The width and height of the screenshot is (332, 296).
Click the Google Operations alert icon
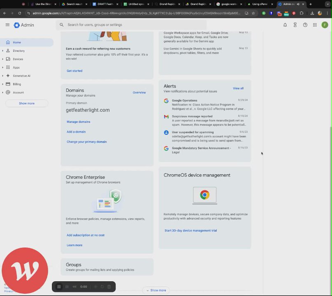(166, 101)
